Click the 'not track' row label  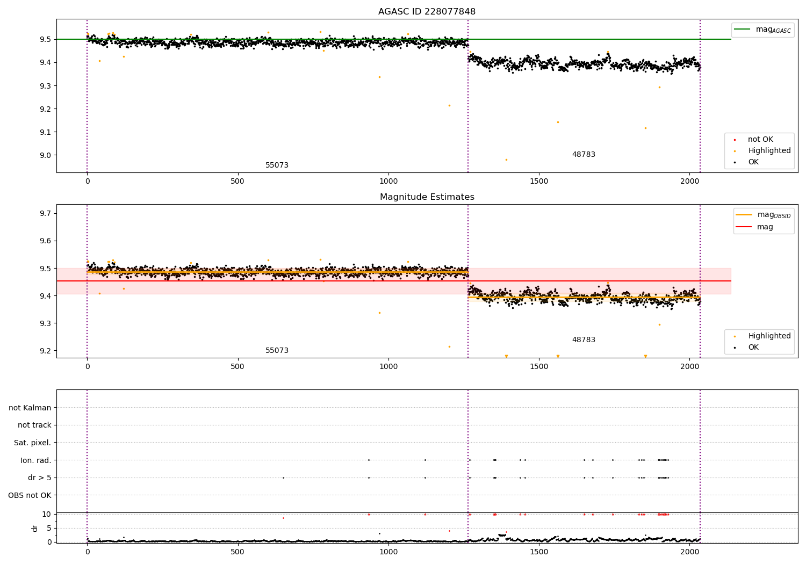(34, 425)
